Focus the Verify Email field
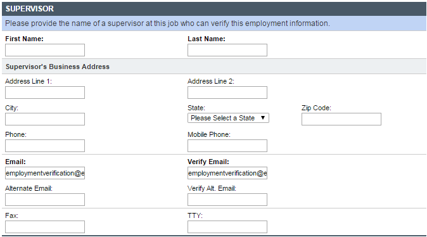The image size is (427, 237). click(227, 173)
